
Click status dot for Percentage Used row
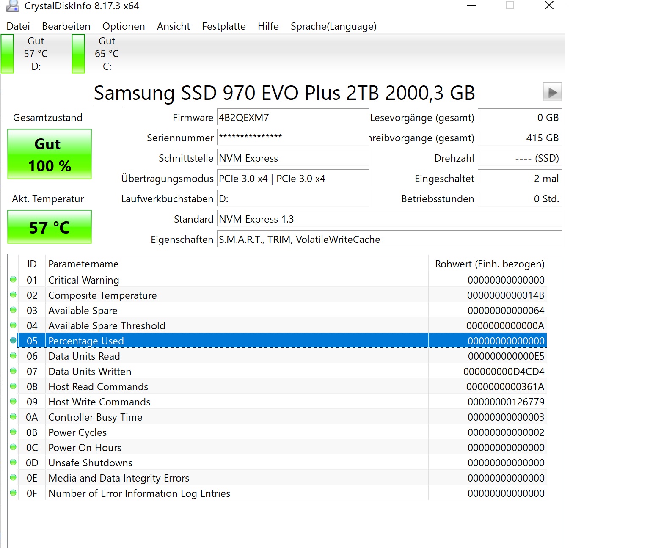(13, 341)
